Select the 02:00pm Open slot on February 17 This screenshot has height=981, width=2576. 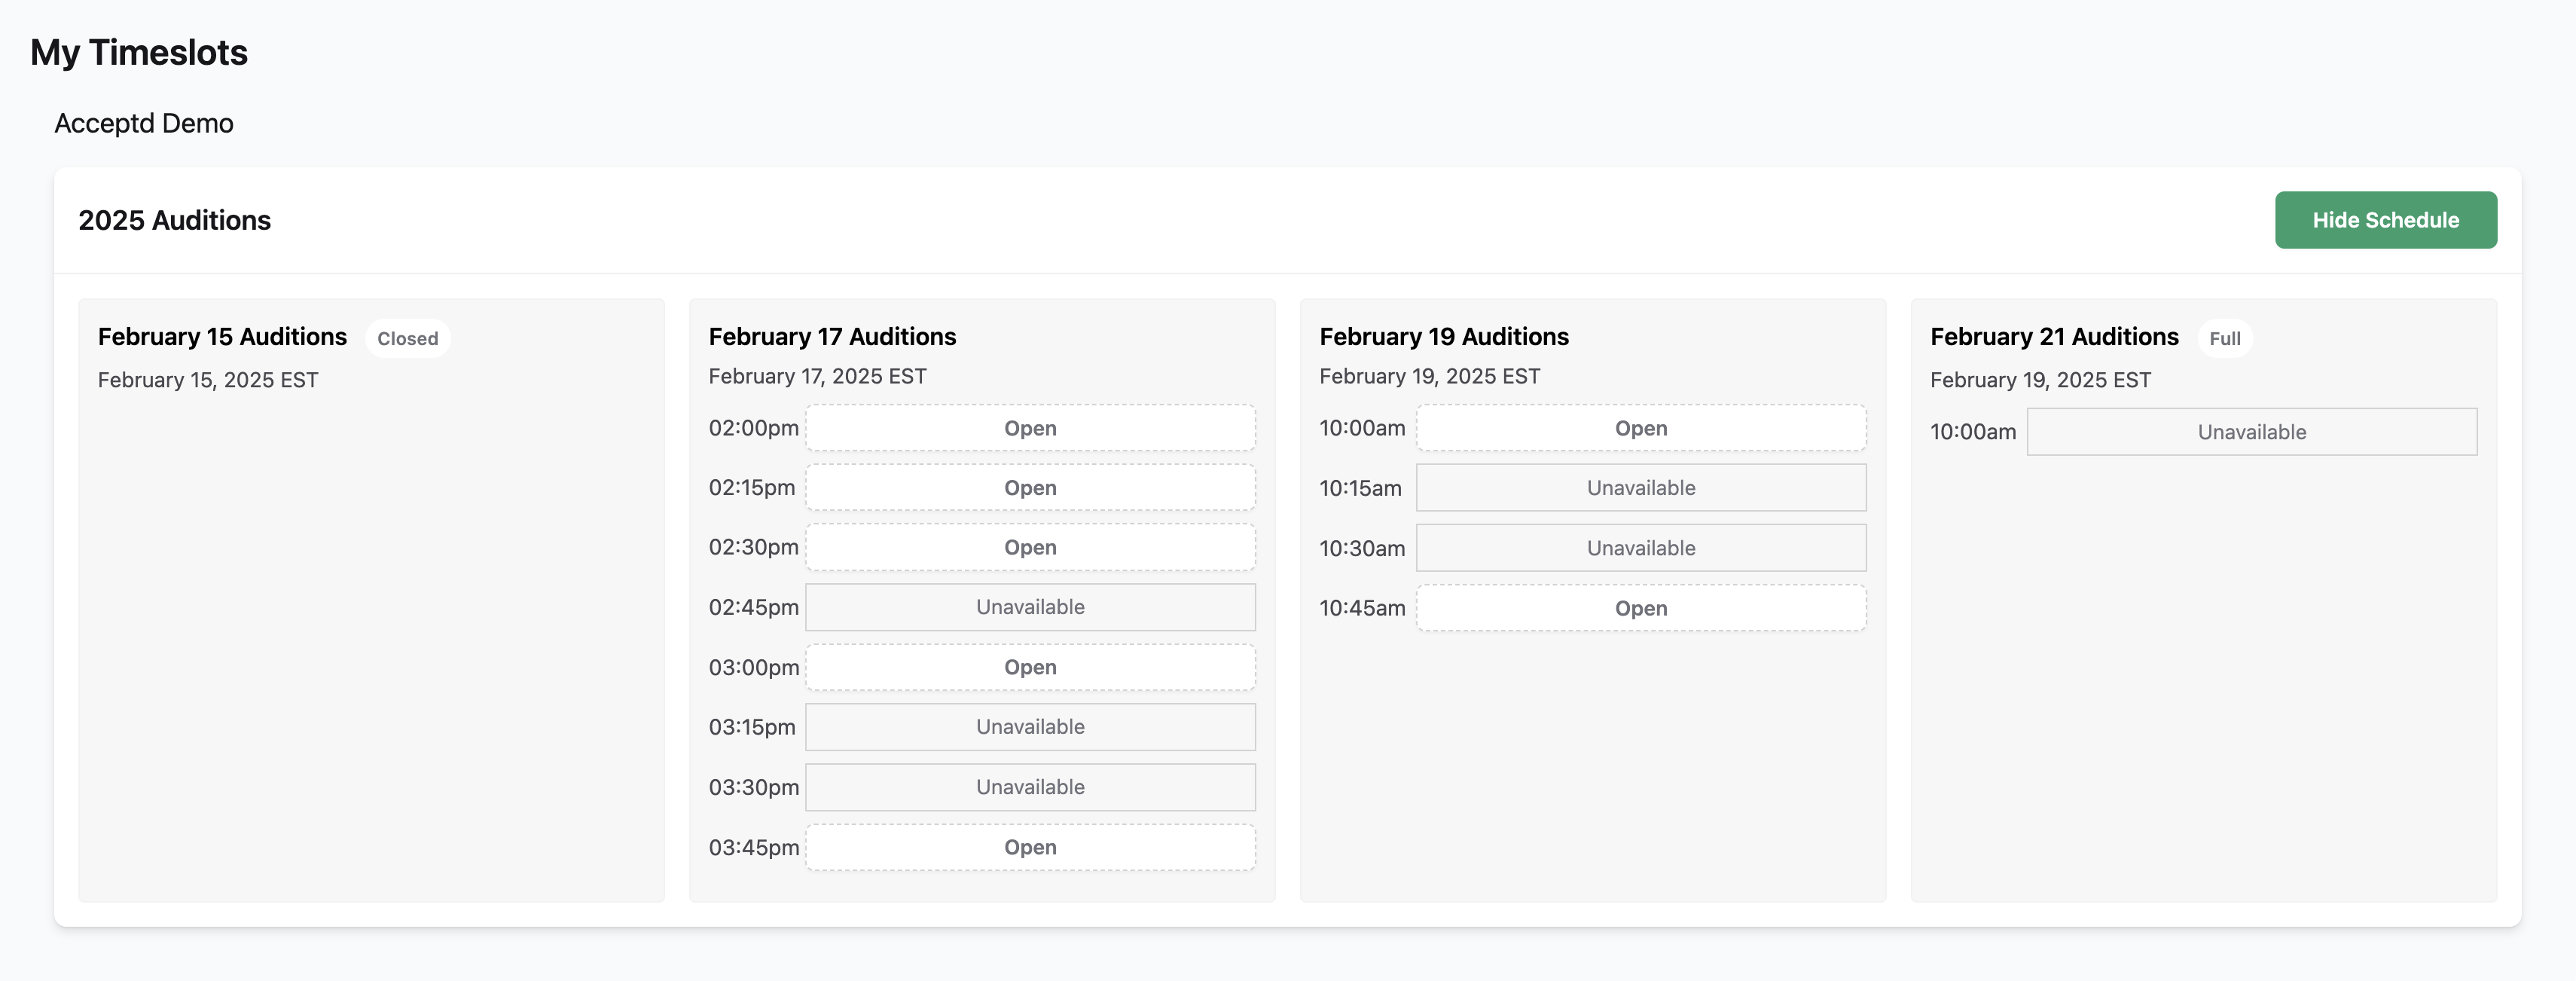[1030, 428]
